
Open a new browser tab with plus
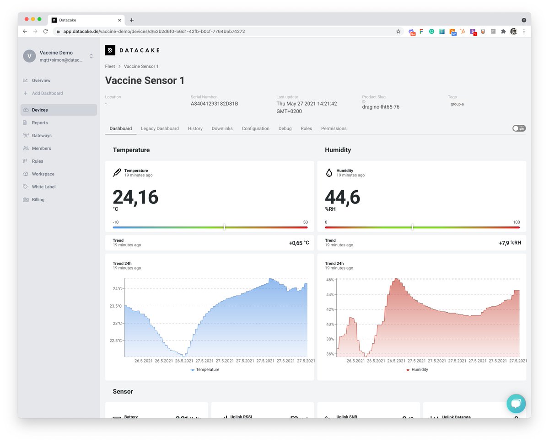[x=132, y=20]
